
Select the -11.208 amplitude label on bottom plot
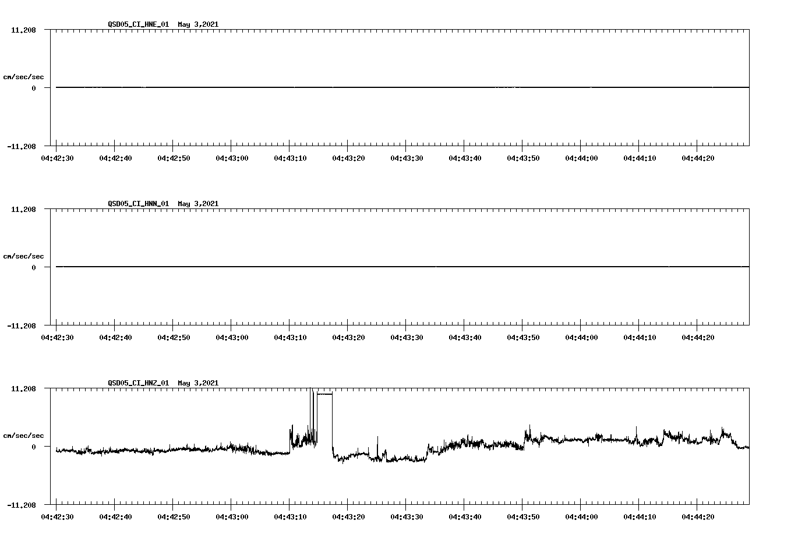click(x=23, y=504)
